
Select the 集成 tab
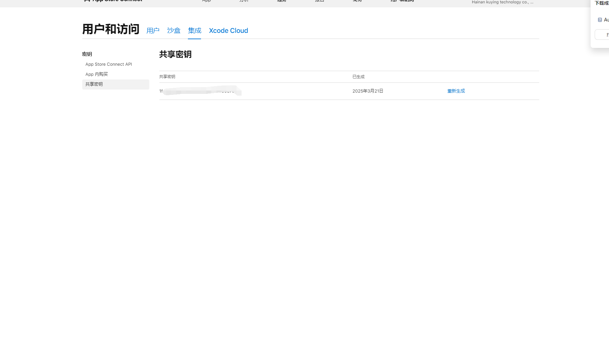[x=195, y=31]
